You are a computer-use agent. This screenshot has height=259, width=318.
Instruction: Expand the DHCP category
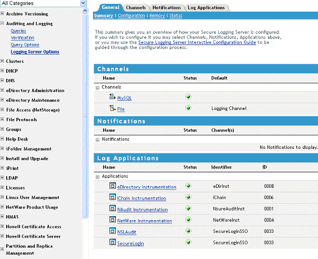click(x=2, y=71)
